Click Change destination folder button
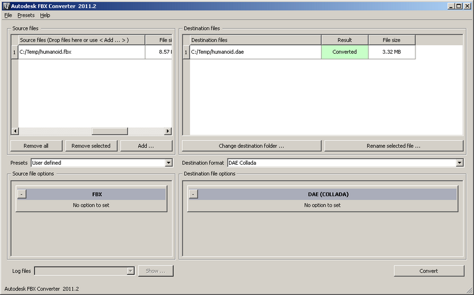Viewport: 474px width, 295px height. point(251,146)
